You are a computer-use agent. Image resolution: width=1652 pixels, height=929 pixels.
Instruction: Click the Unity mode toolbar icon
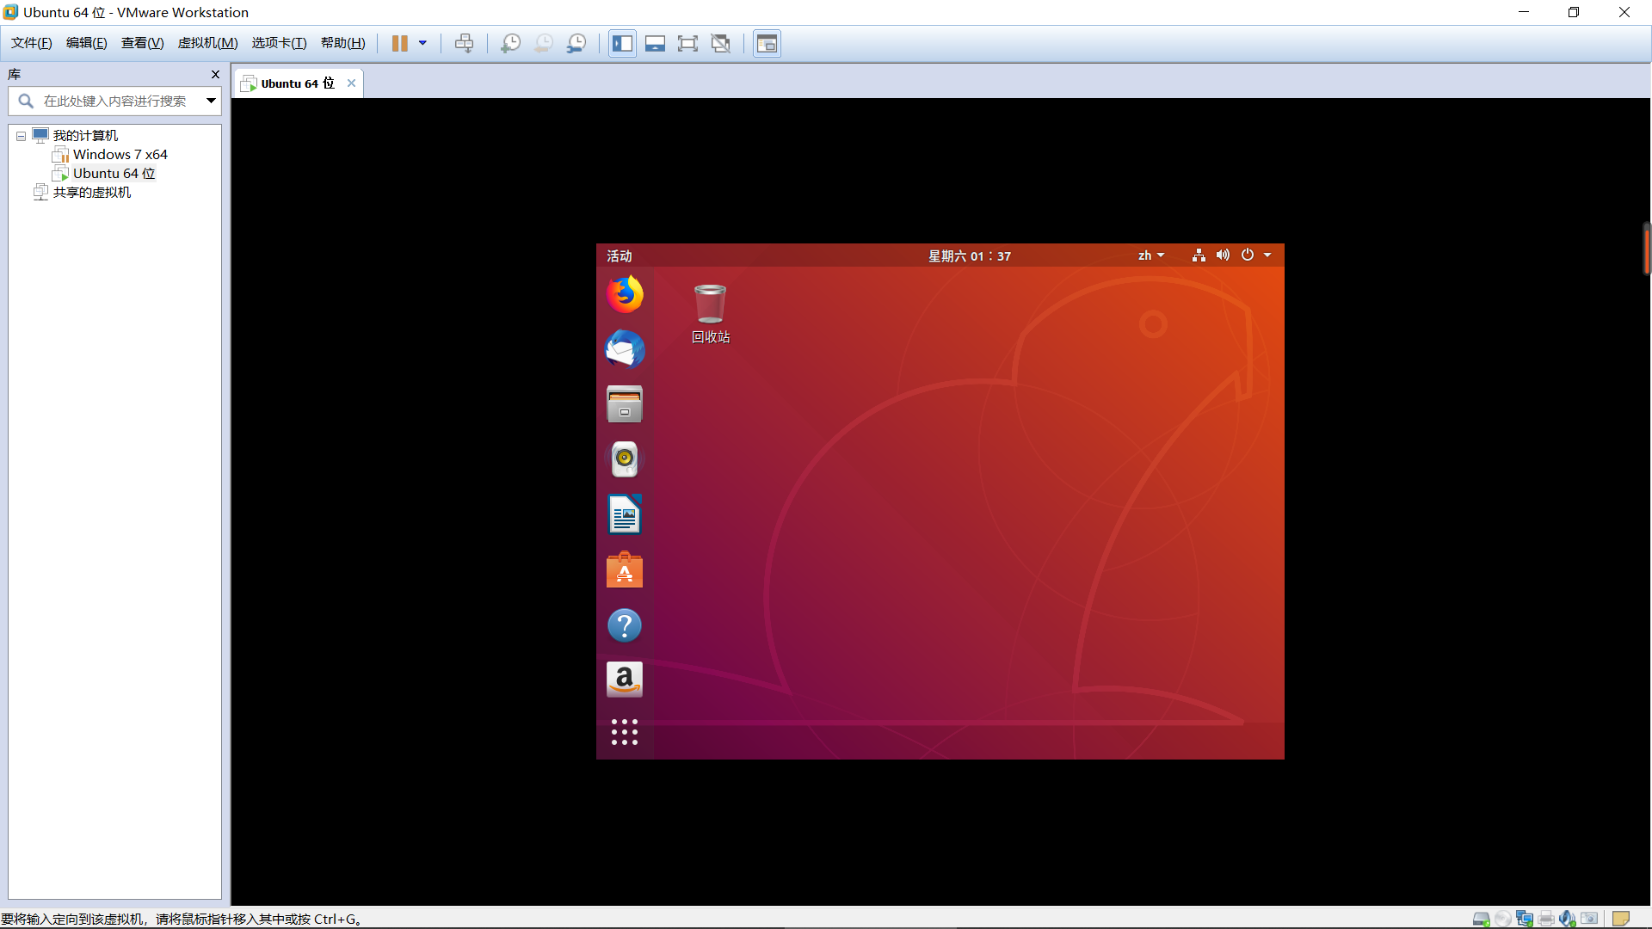720,43
